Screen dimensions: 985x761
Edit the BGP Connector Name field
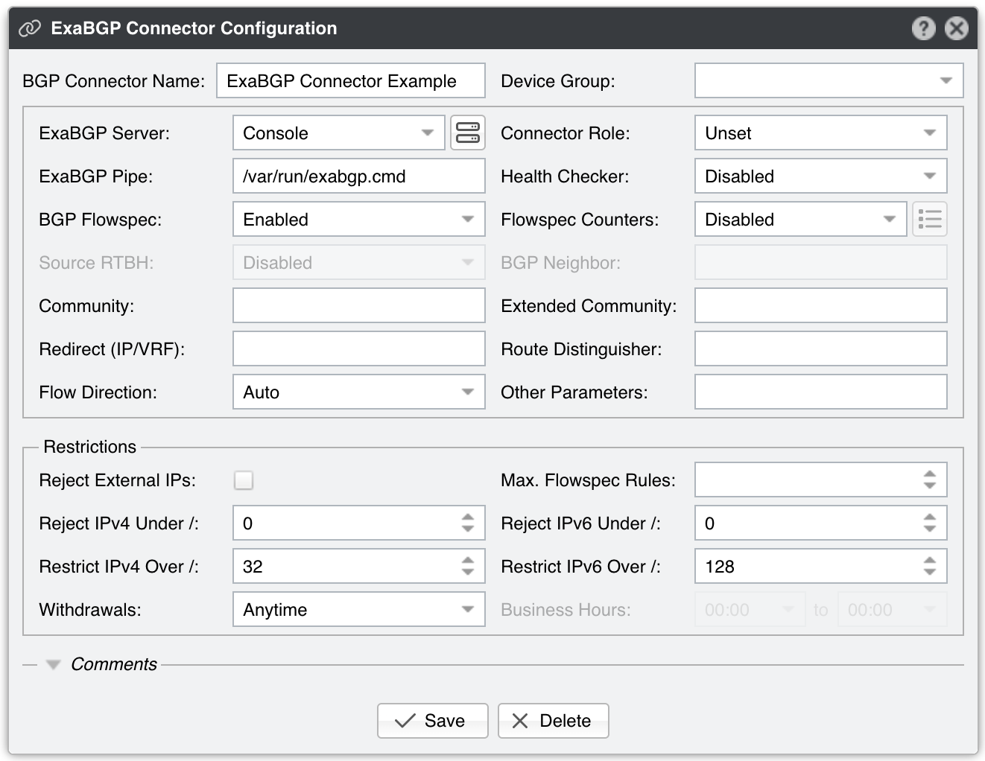pos(351,80)
